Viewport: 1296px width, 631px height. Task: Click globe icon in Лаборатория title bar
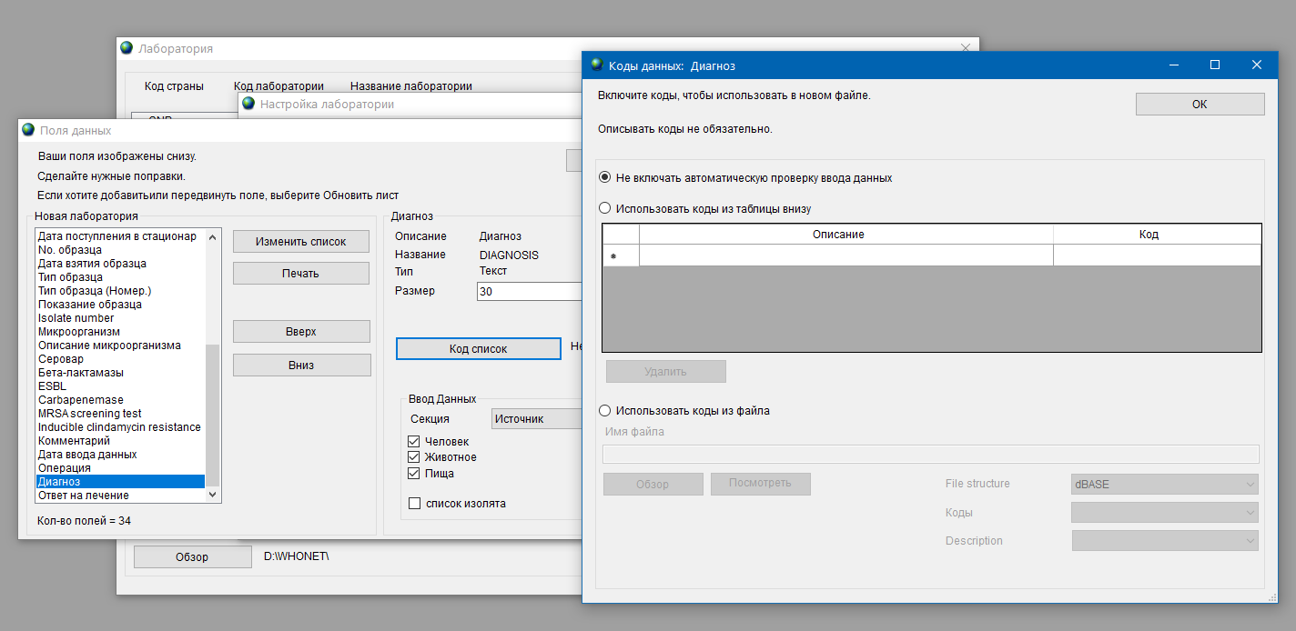127,48
